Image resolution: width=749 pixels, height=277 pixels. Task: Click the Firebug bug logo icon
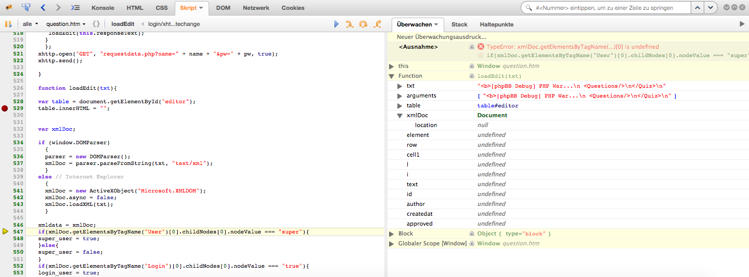tap(9, 8)
